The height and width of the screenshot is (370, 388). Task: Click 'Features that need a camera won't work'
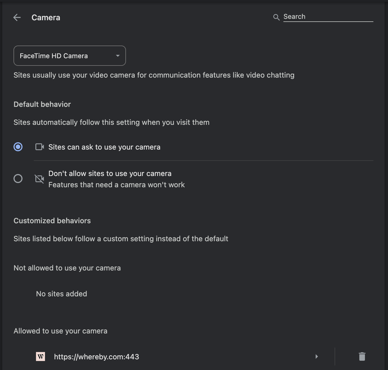point(117,185)
